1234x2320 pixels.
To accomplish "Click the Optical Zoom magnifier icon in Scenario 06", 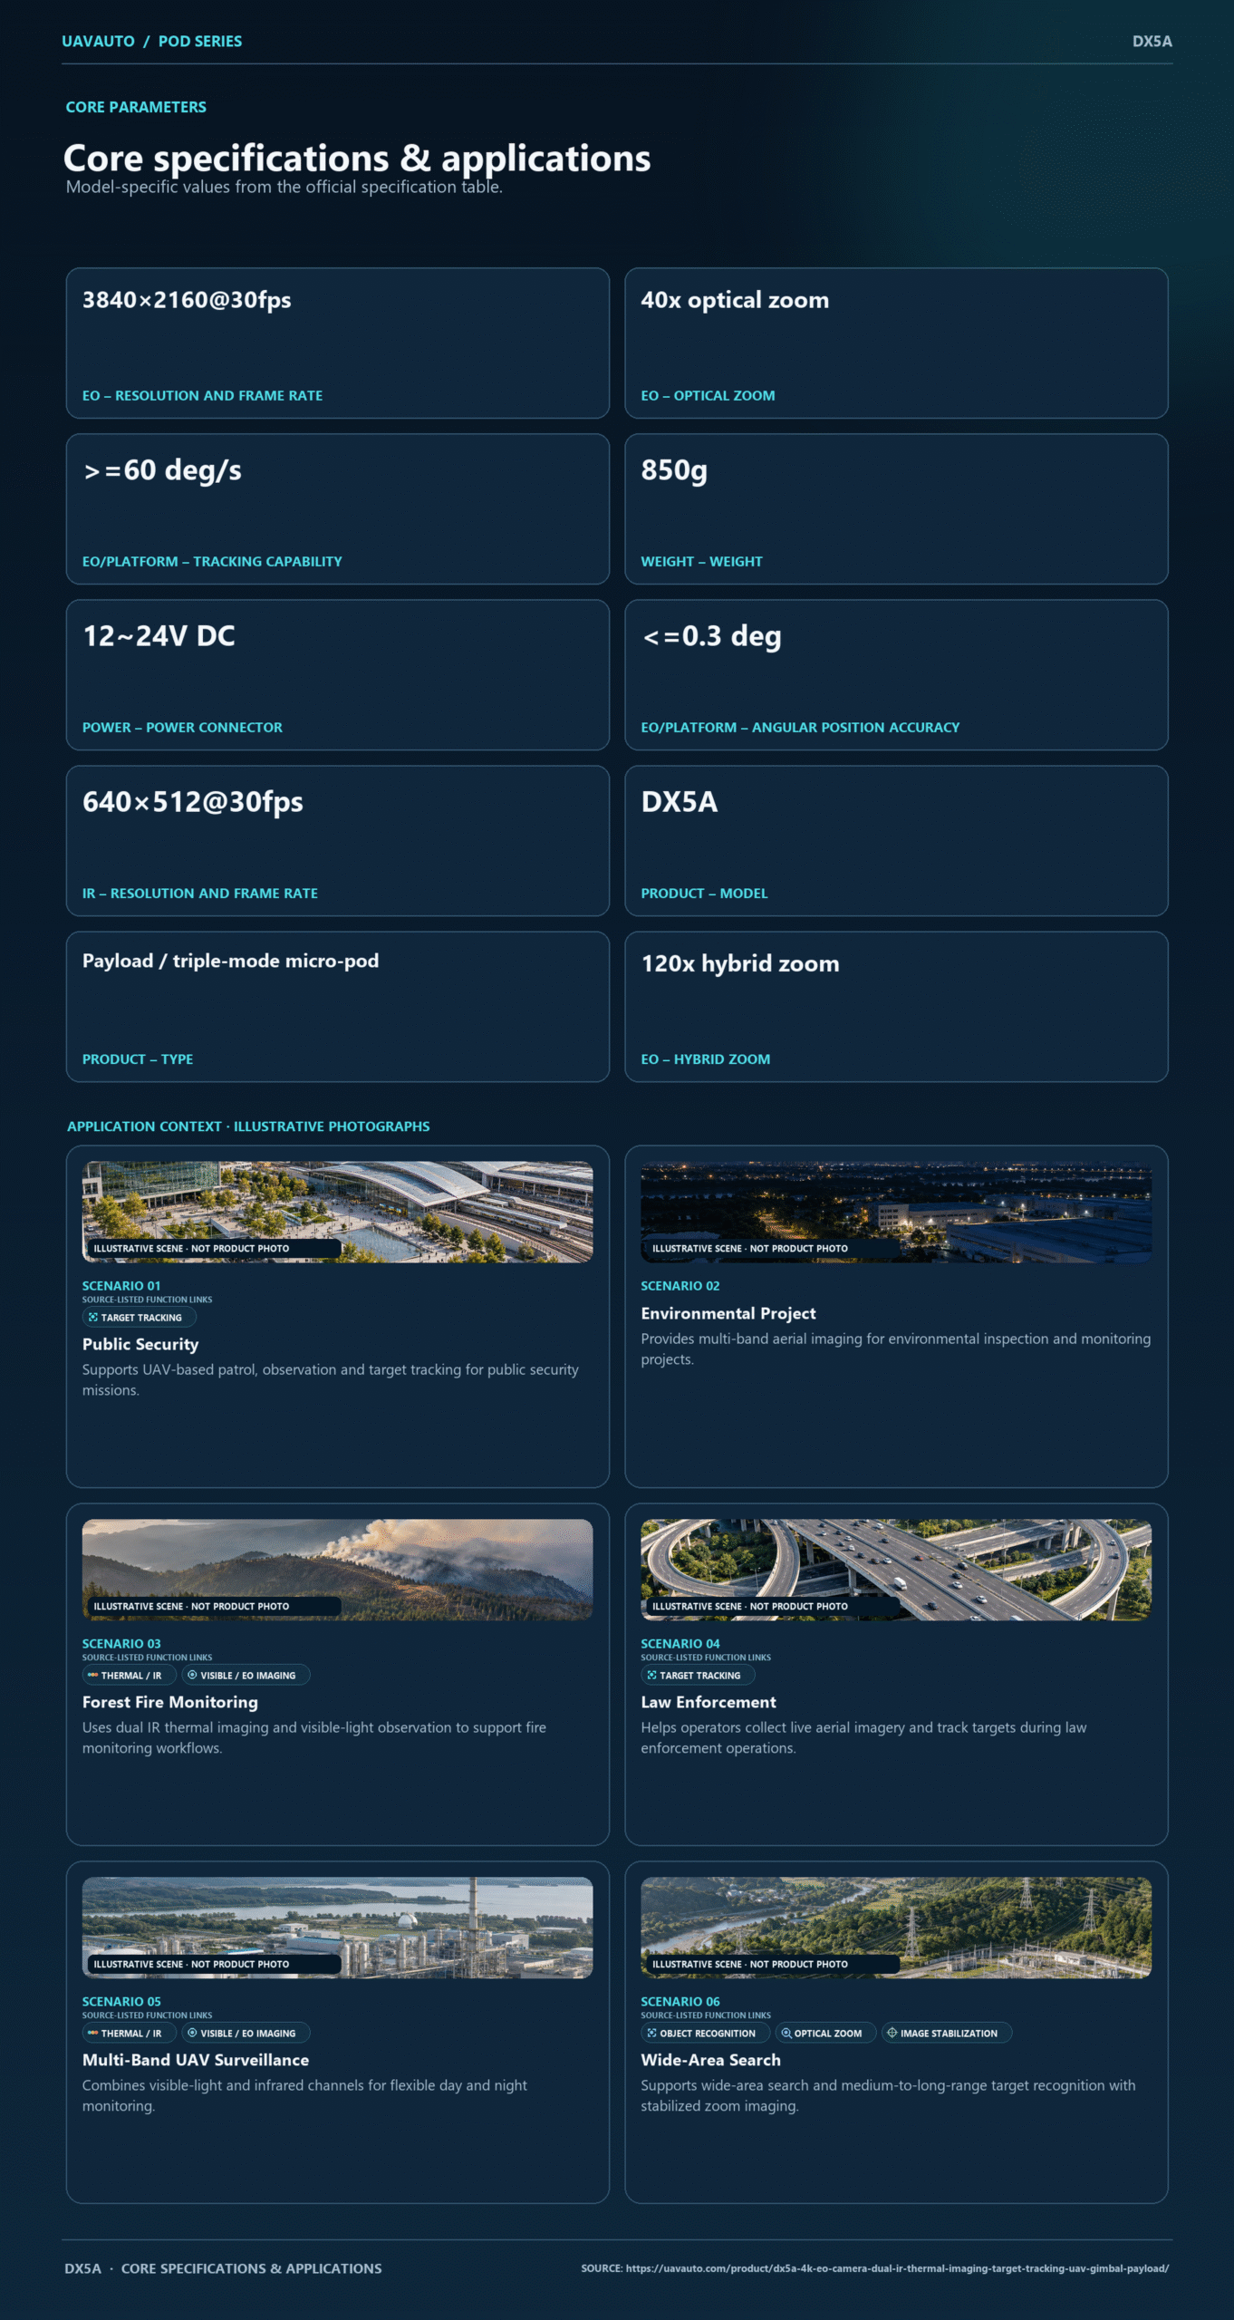I will (786, 2034).
